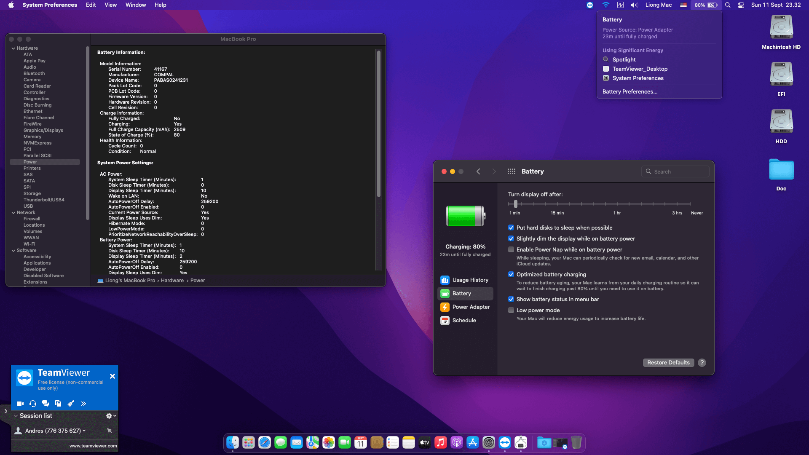Click the TeamViewer whiteboard brush icon

(x=71, y=404)
